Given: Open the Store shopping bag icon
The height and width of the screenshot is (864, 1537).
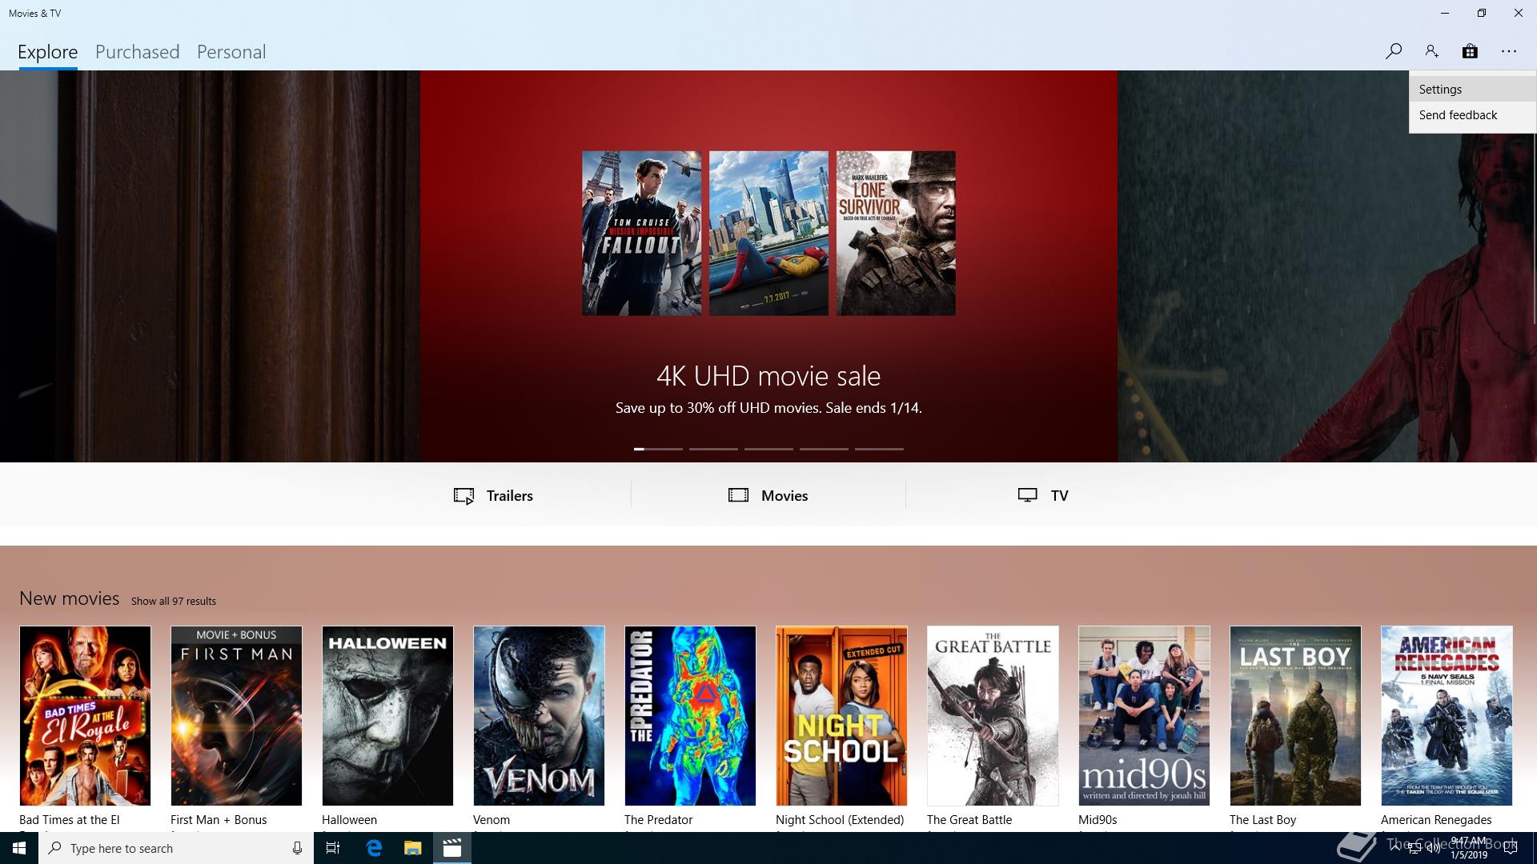Looking at the screenshot, I should [1470, 51].
